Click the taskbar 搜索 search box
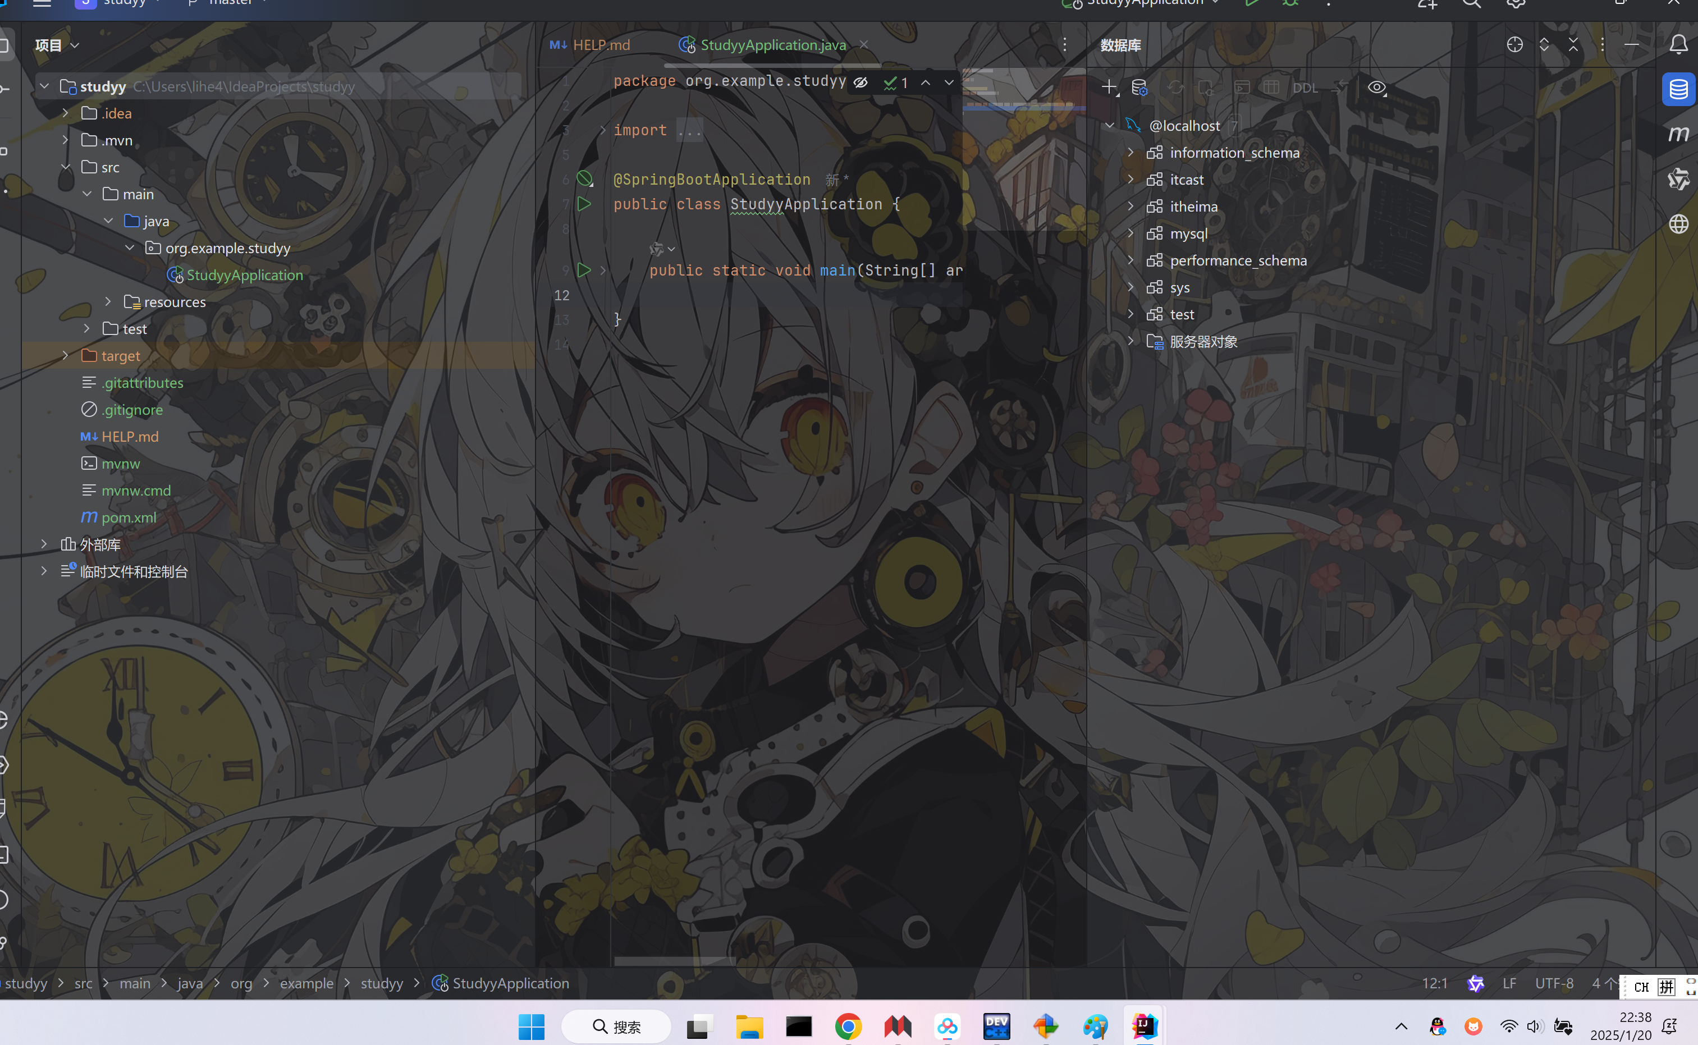 [616, 1026]
